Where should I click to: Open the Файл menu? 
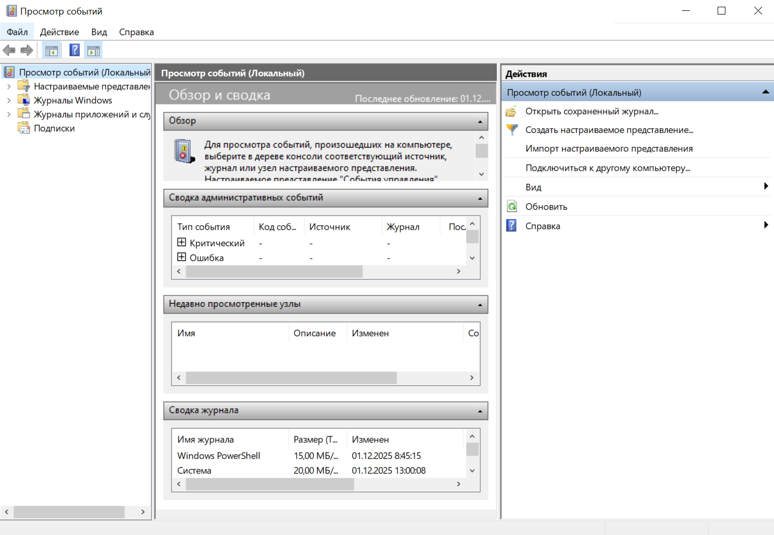pyautogui.click(x=17, y=32)
